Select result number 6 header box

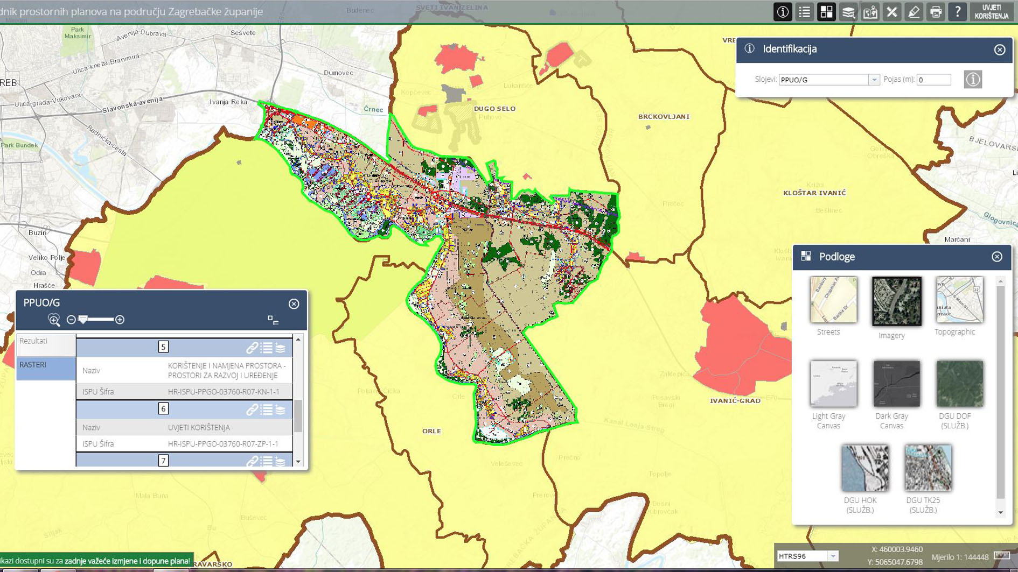point(163,409)
